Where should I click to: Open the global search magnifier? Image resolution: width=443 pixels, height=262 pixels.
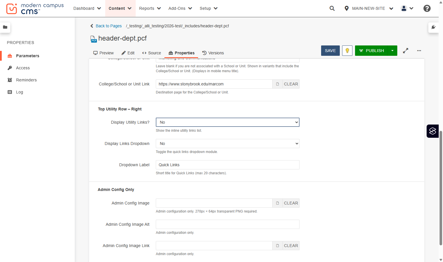pyautogui.click(x=332, y=8)
